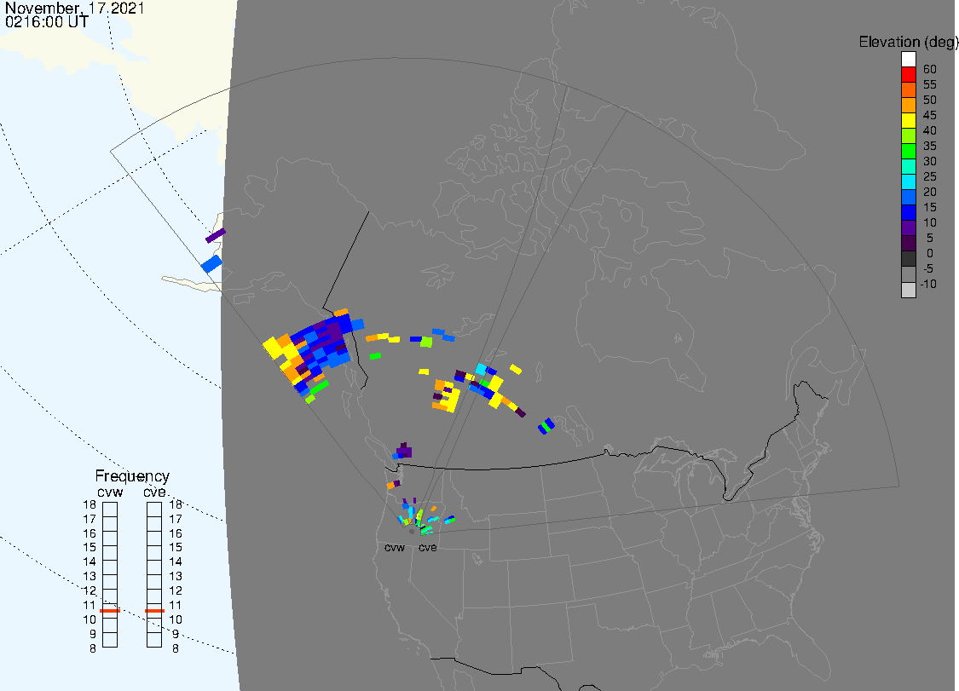Click the 'cve' frequency column label
The image size is (959, 691).
[x=155, y=492]
